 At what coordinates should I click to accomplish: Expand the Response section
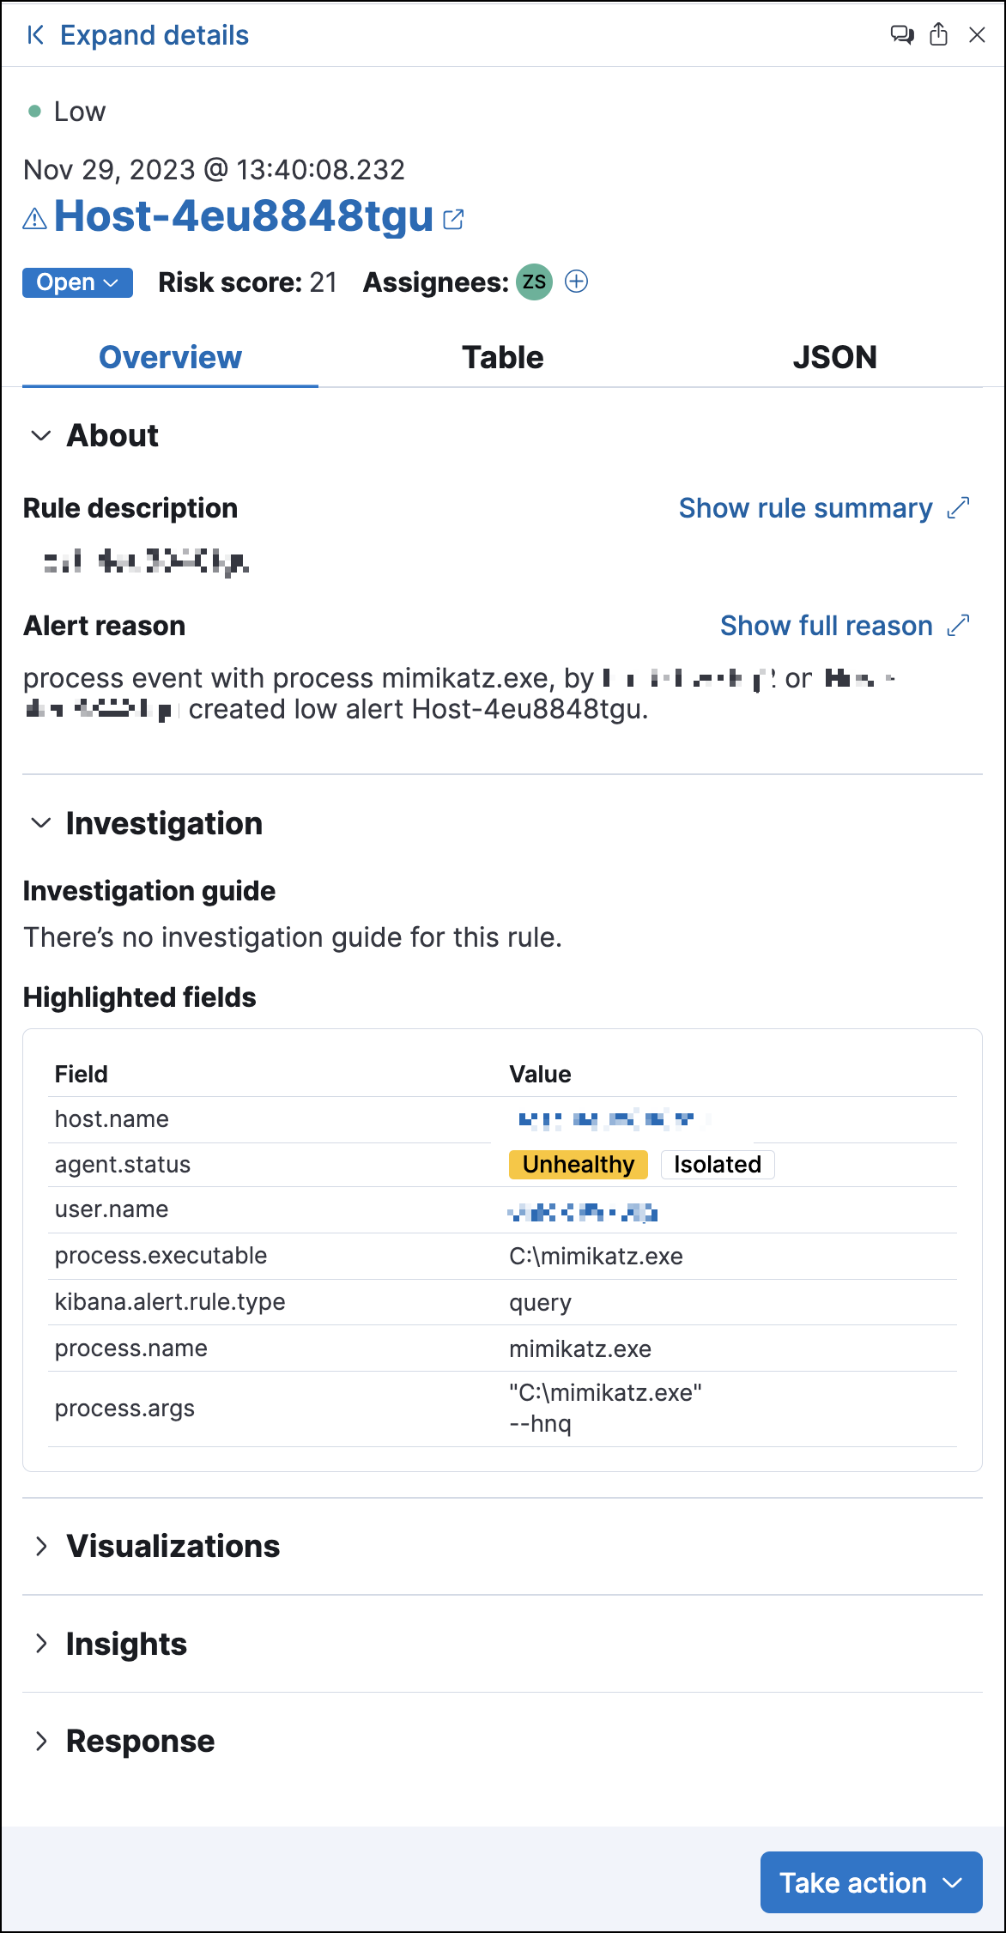[x=40, y=1742]
